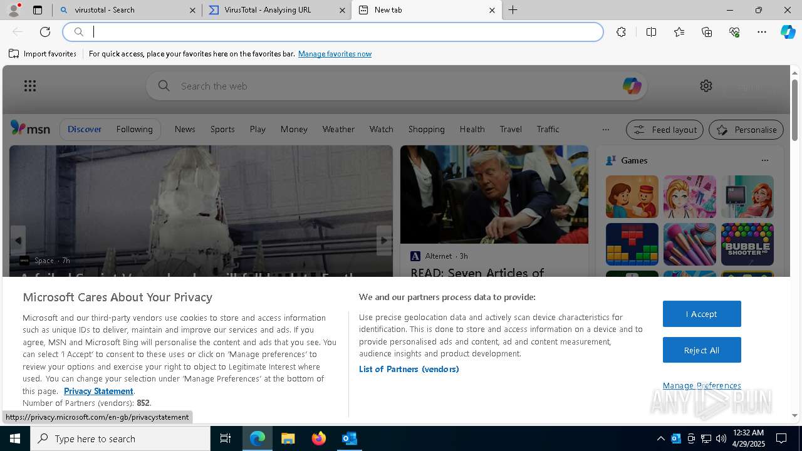Open the hotel bellhop game tile
Screen dimensions: 802x451
(632, 197)
